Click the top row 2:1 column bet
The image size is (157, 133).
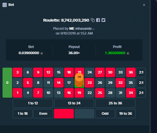click(141, 72)
